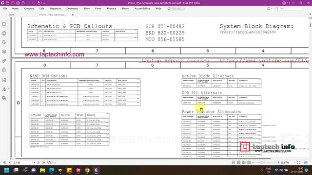This screenshot has height=175, width=312.
Task: Open the Fields document panel in the sidebar
Action: (4, 80)
